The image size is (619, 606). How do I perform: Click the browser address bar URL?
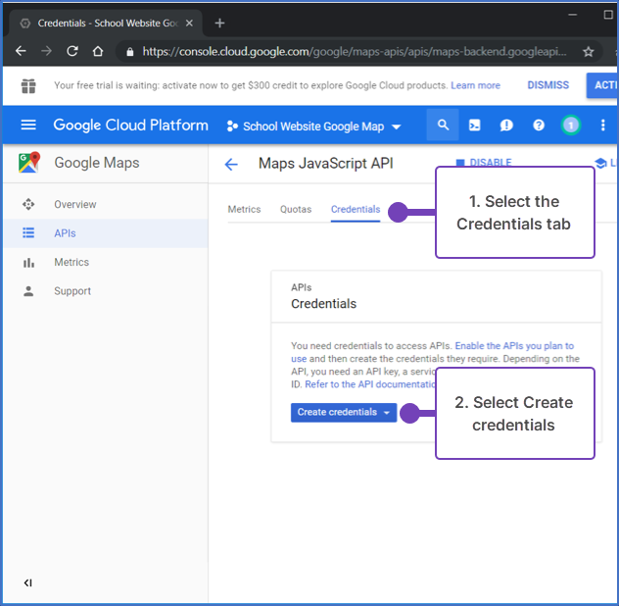click(353, 51)
